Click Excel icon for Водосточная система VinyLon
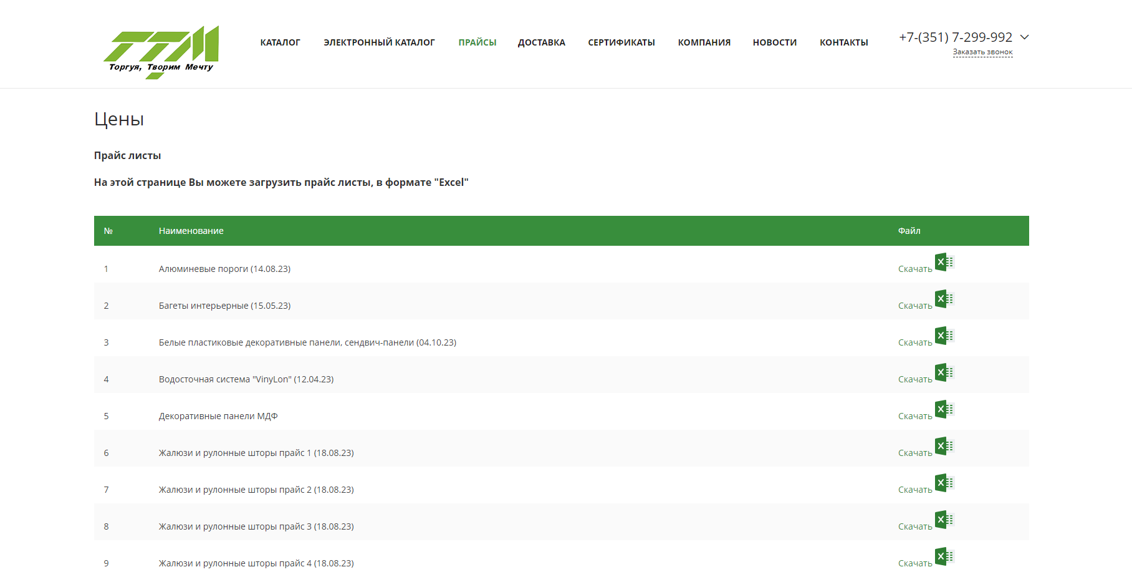1132x572 pixels. click(x=944, y=373)
